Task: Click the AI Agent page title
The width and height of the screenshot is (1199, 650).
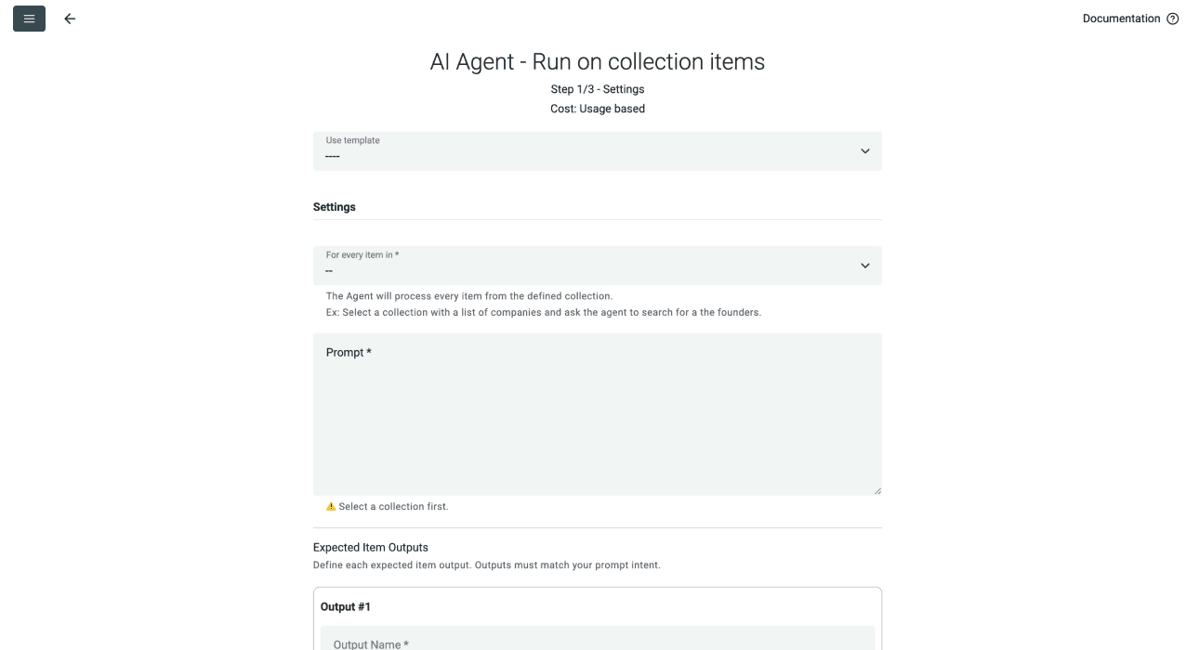Action: click(598, 61)
